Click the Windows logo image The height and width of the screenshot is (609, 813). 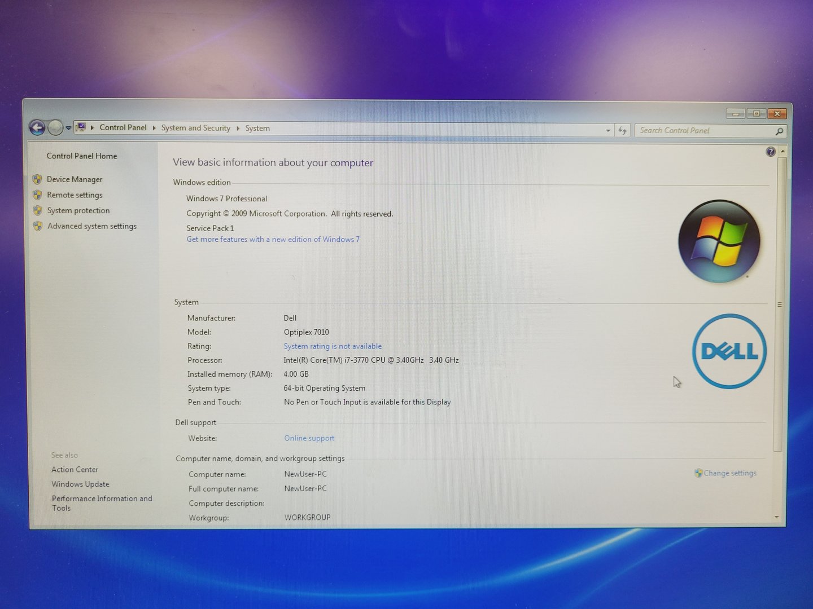719,241
